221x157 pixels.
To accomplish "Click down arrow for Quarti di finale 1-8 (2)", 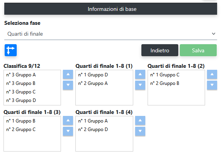I will click(212, 85).
